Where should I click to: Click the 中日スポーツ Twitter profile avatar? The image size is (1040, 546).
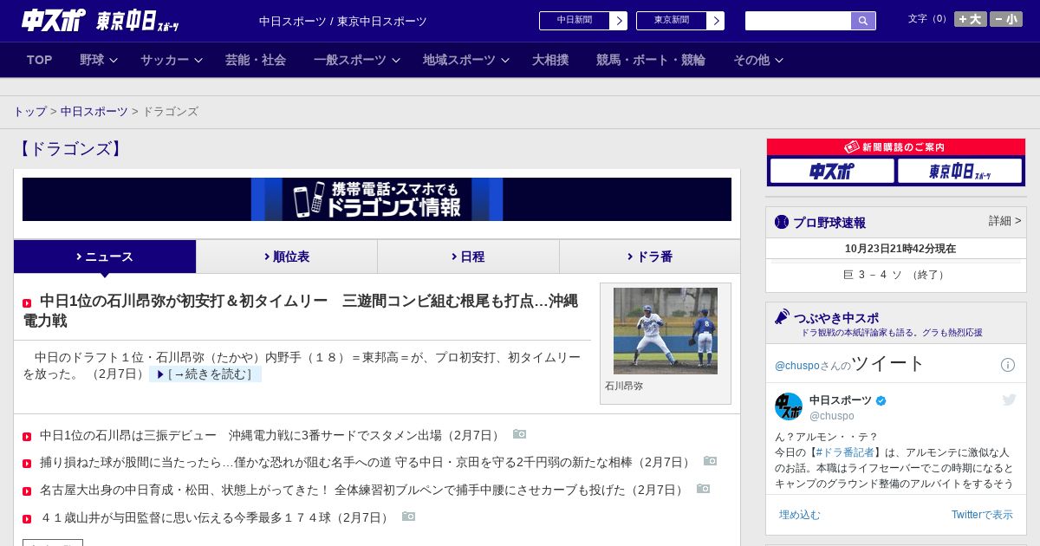click(x=789, y=406)
